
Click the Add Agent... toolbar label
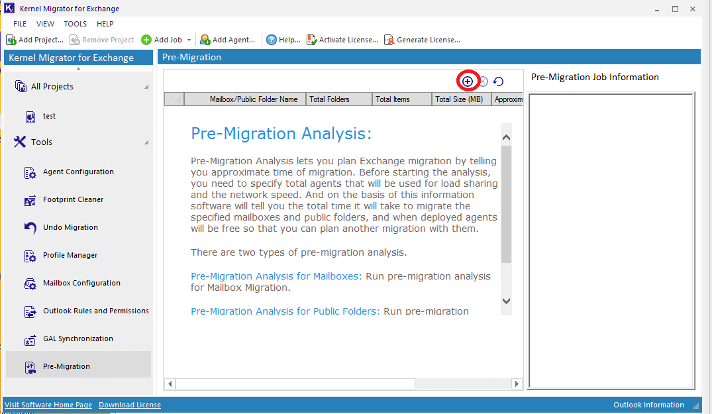click(x=234, y=40)
